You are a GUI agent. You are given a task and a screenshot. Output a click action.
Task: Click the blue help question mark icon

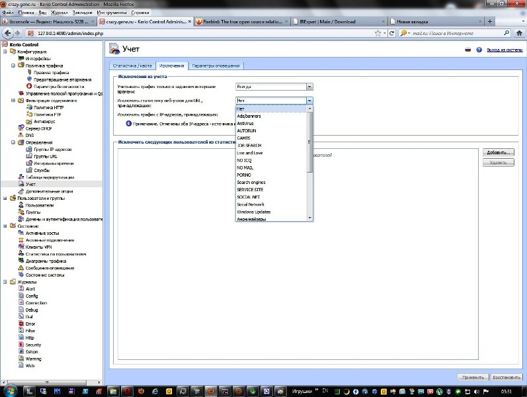(479, 50)
